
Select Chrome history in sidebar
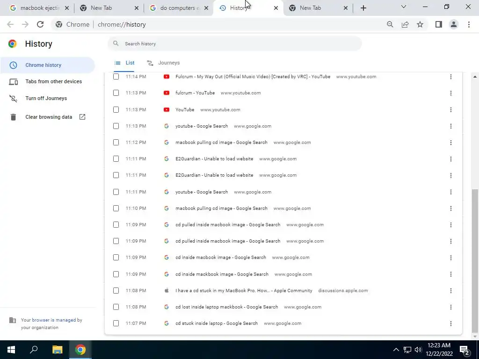click(47, 65)
